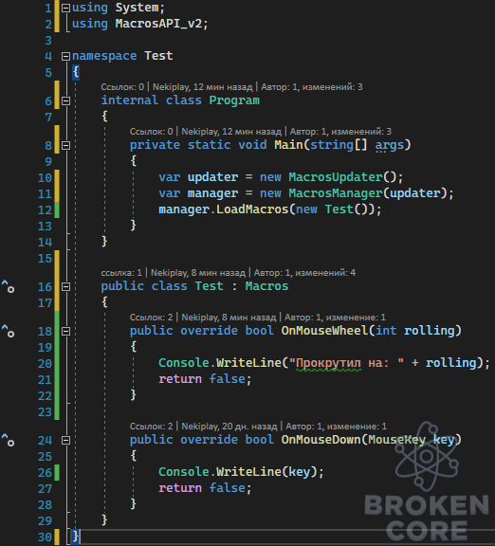Click the closing brace on line 30
Viewport: 495px width, 546px height.
[x=76, y=537]
